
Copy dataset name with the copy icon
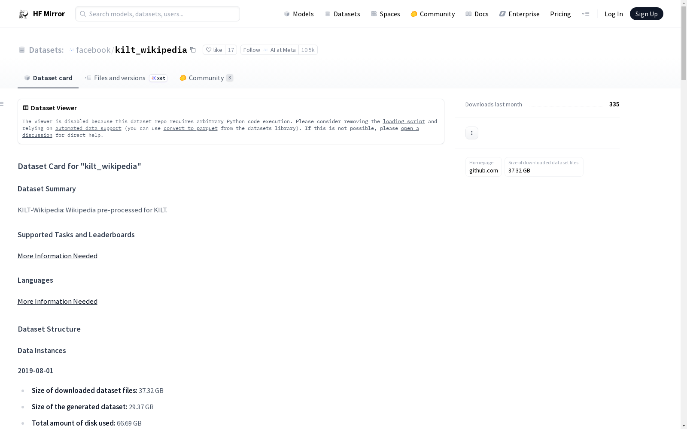[193, 50]
